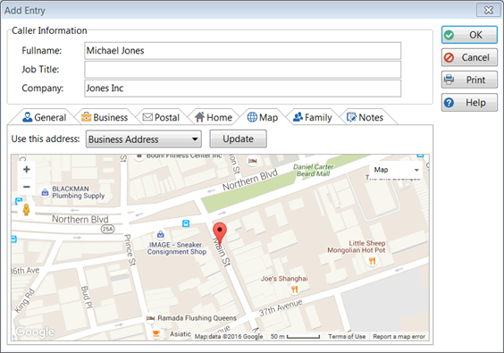Viewport: 504px width, 353px height.
Task: Click the 37th Avenue street label
Action: coord(281,307)
